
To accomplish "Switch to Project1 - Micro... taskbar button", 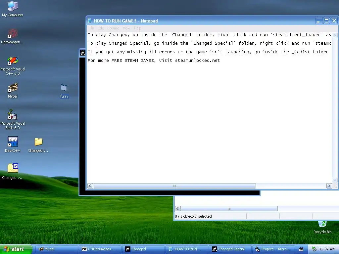I will point(273,249).
